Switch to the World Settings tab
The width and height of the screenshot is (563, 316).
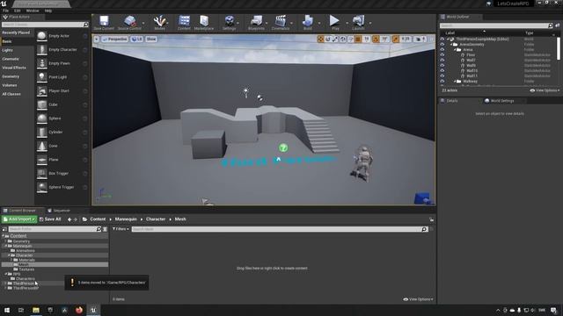coord(499,101)
